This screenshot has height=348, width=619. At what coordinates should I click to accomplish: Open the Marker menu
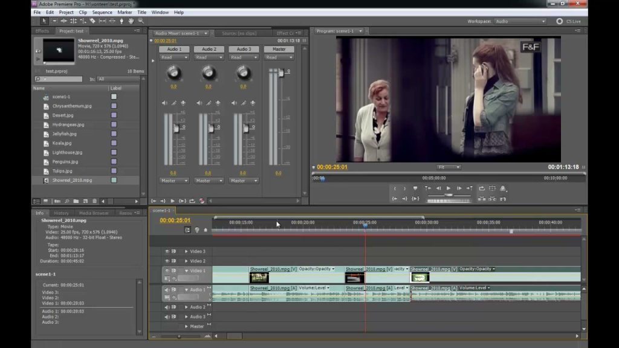[x=125, y=12]
